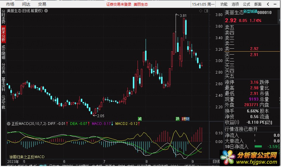Open the 市场 menu

click(x=10, y=4)
